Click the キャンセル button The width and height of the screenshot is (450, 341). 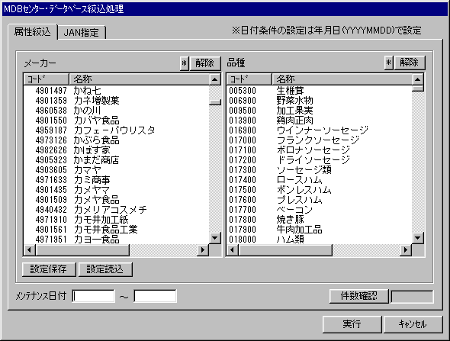pos(413,324)
